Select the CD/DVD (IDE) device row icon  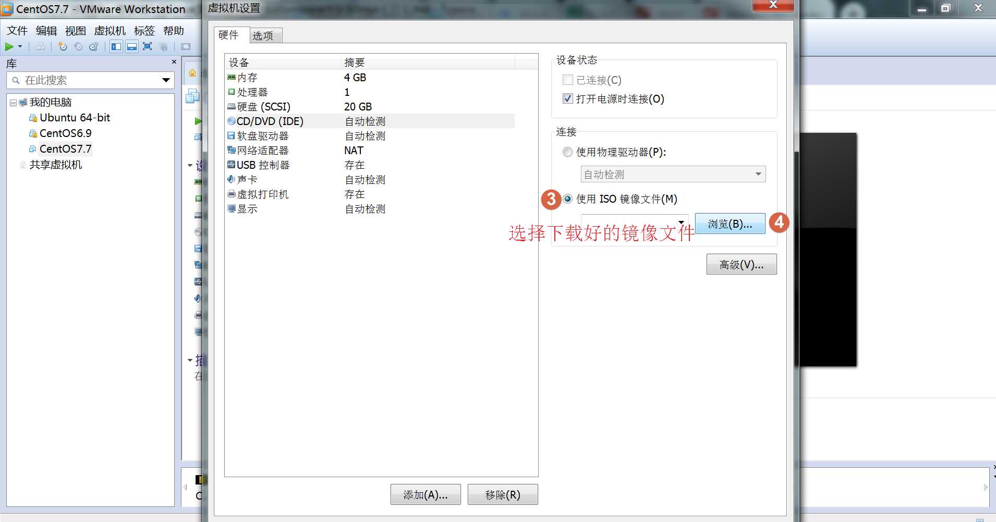tap(232, 121)
